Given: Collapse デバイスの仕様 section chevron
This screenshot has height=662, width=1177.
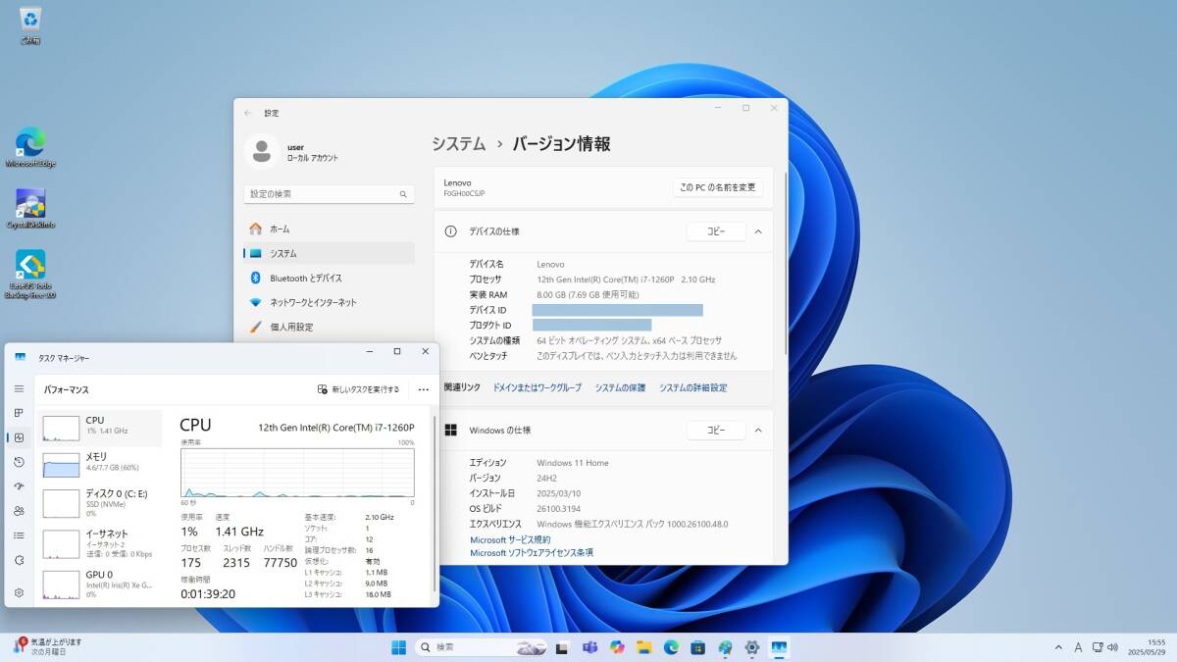Looking at the screenshot, I should click(x=758, y=231).
